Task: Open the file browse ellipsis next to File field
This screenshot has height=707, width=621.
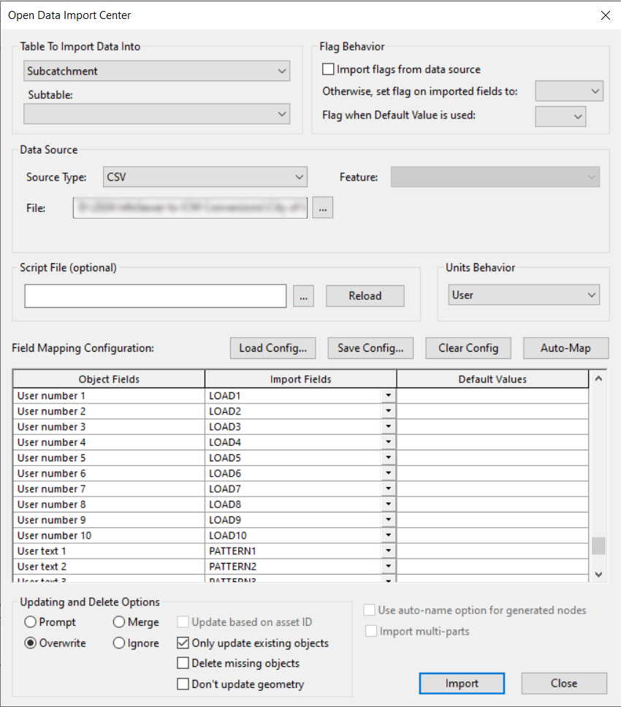Action: tap(322, 208)
